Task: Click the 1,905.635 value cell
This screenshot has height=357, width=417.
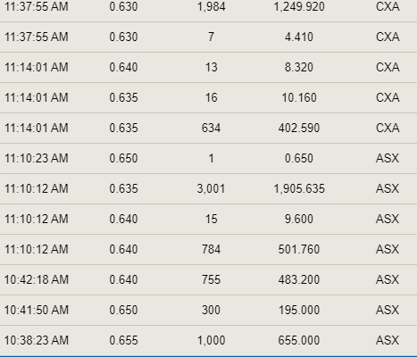Action: (299, 189)
